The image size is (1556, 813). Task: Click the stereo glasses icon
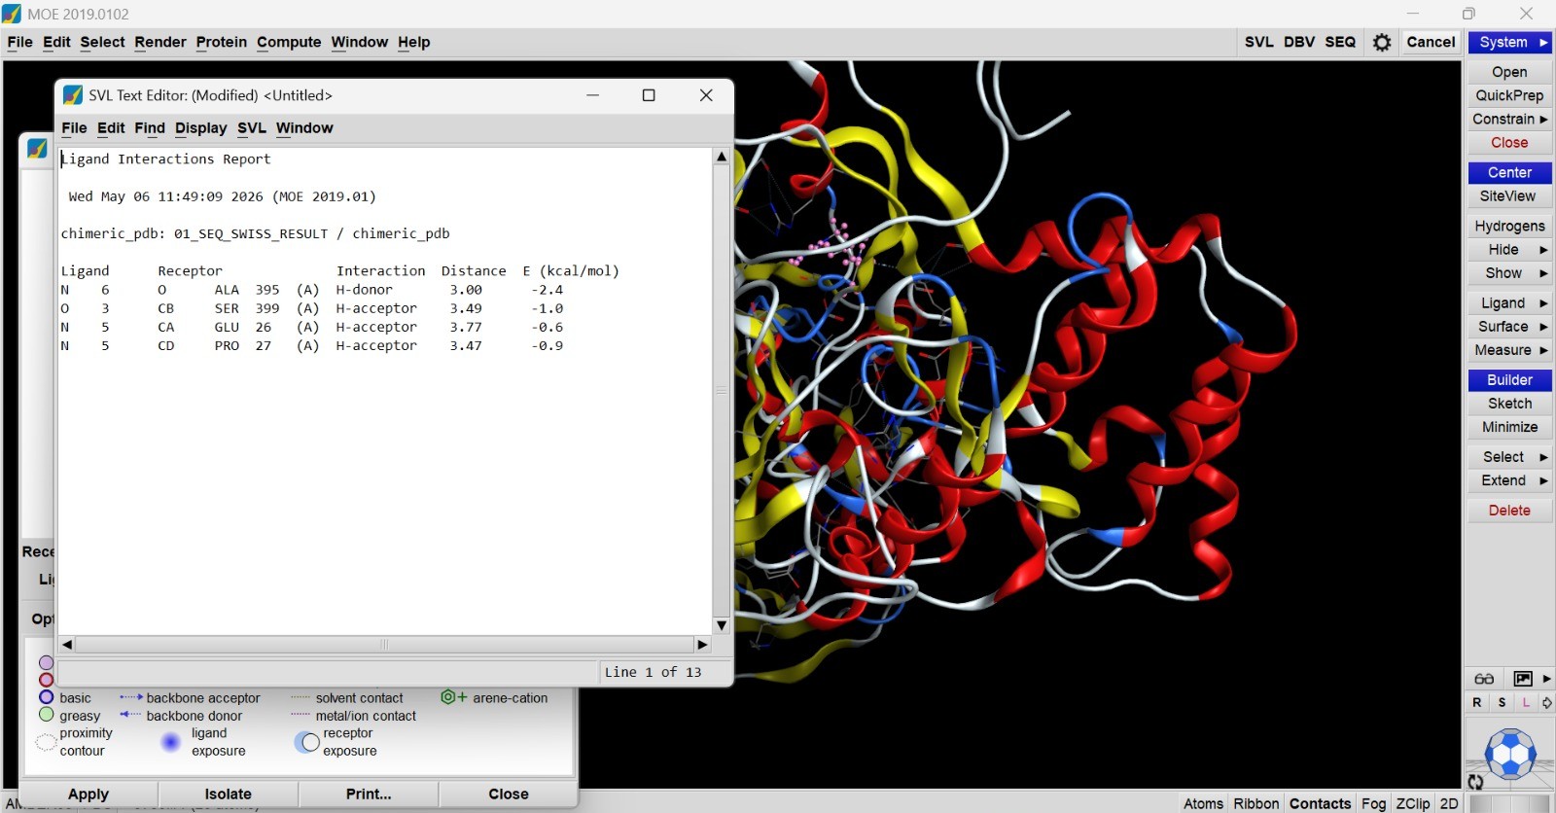1484,679
